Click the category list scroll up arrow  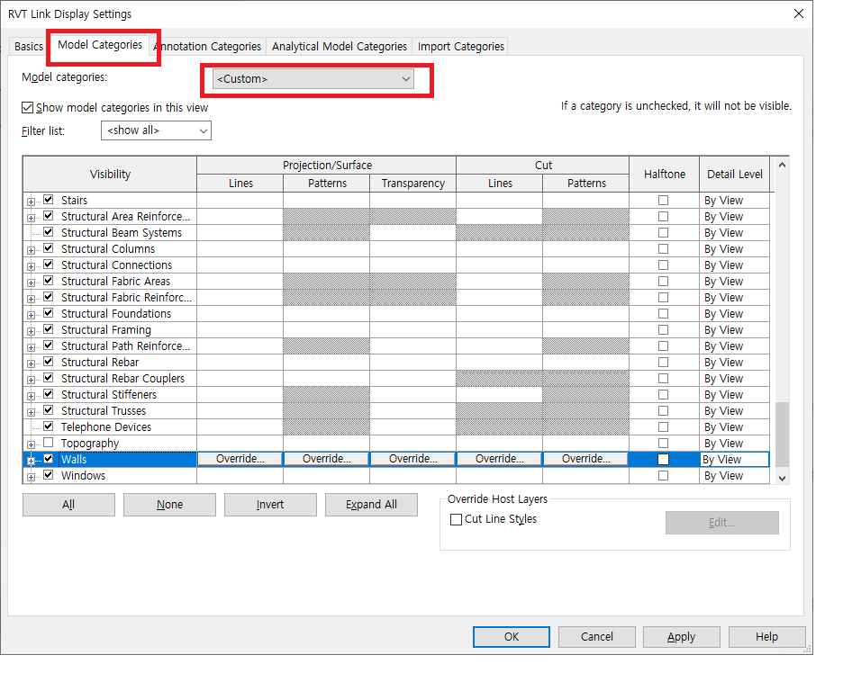783,166
